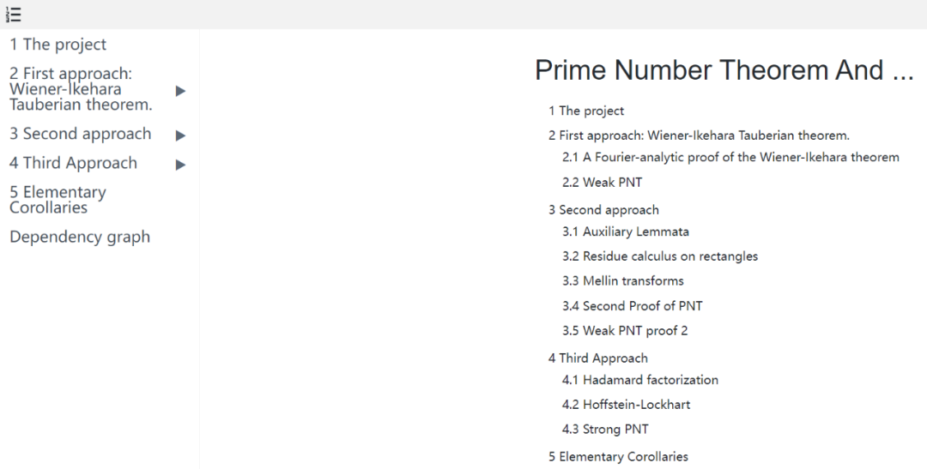
Task: Open '3.4 Second Proof of PNT'
Action: tap(632, 305)
